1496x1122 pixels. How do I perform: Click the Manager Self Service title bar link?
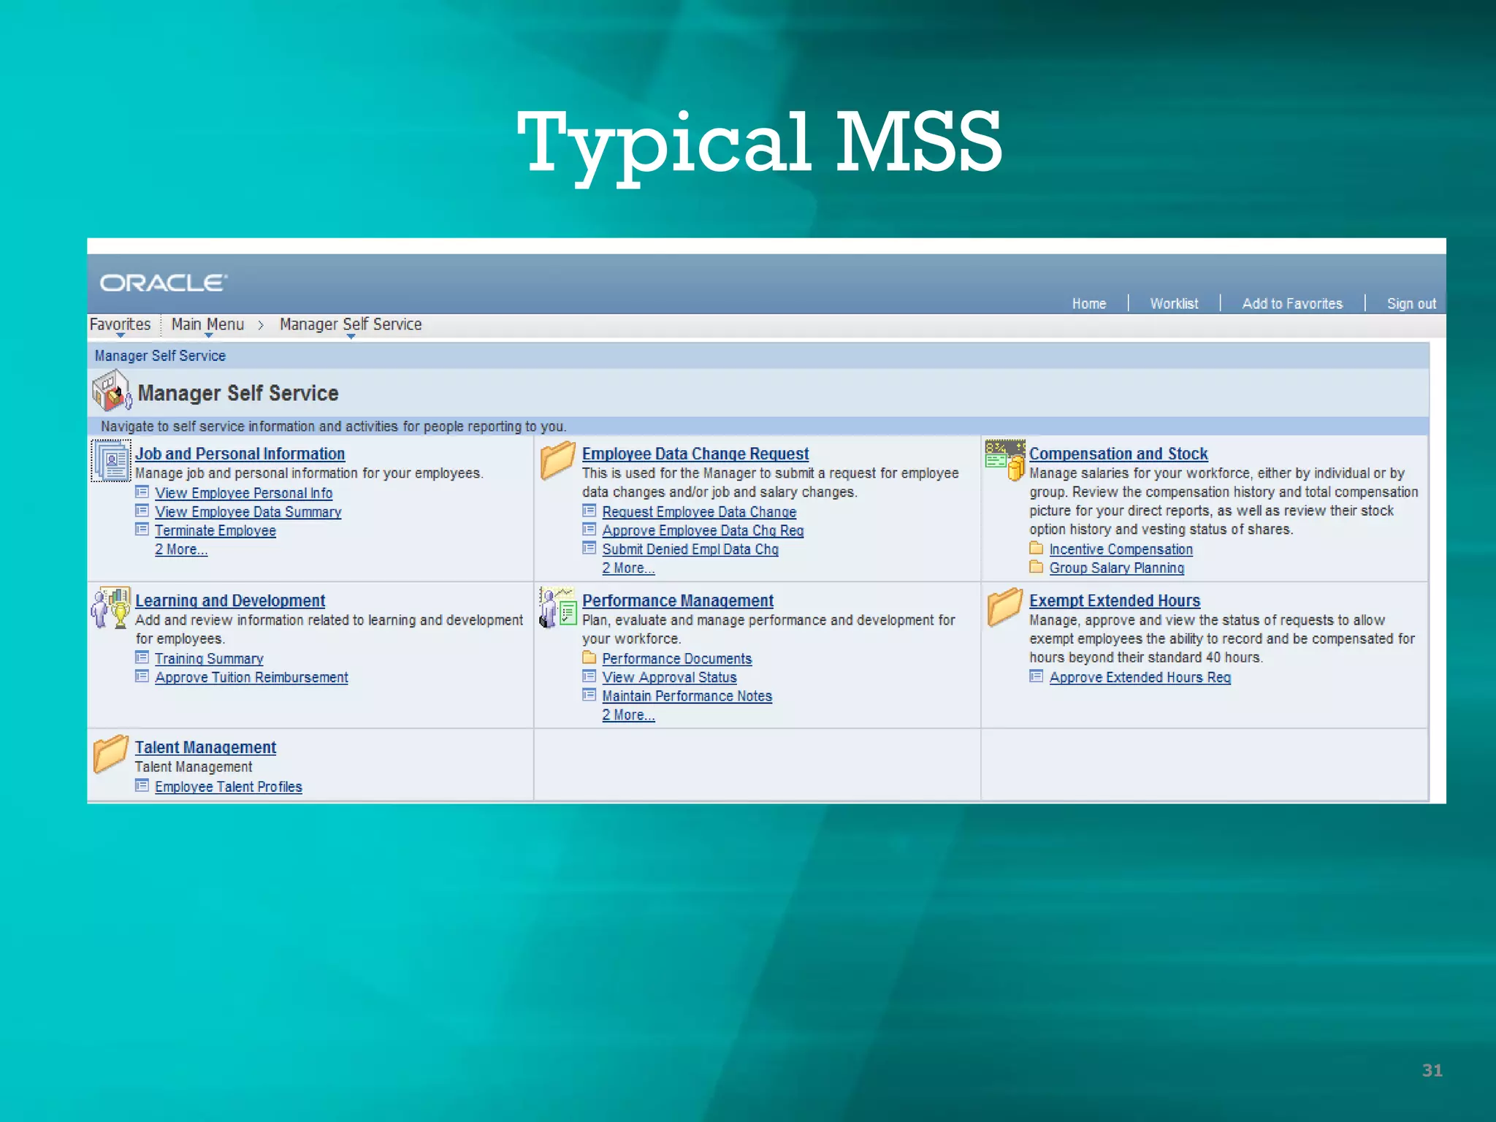point(160,356)
